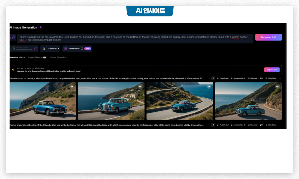Switch to Generation History tab
Viewport: 299px width, 179px height.
(17, 57)
